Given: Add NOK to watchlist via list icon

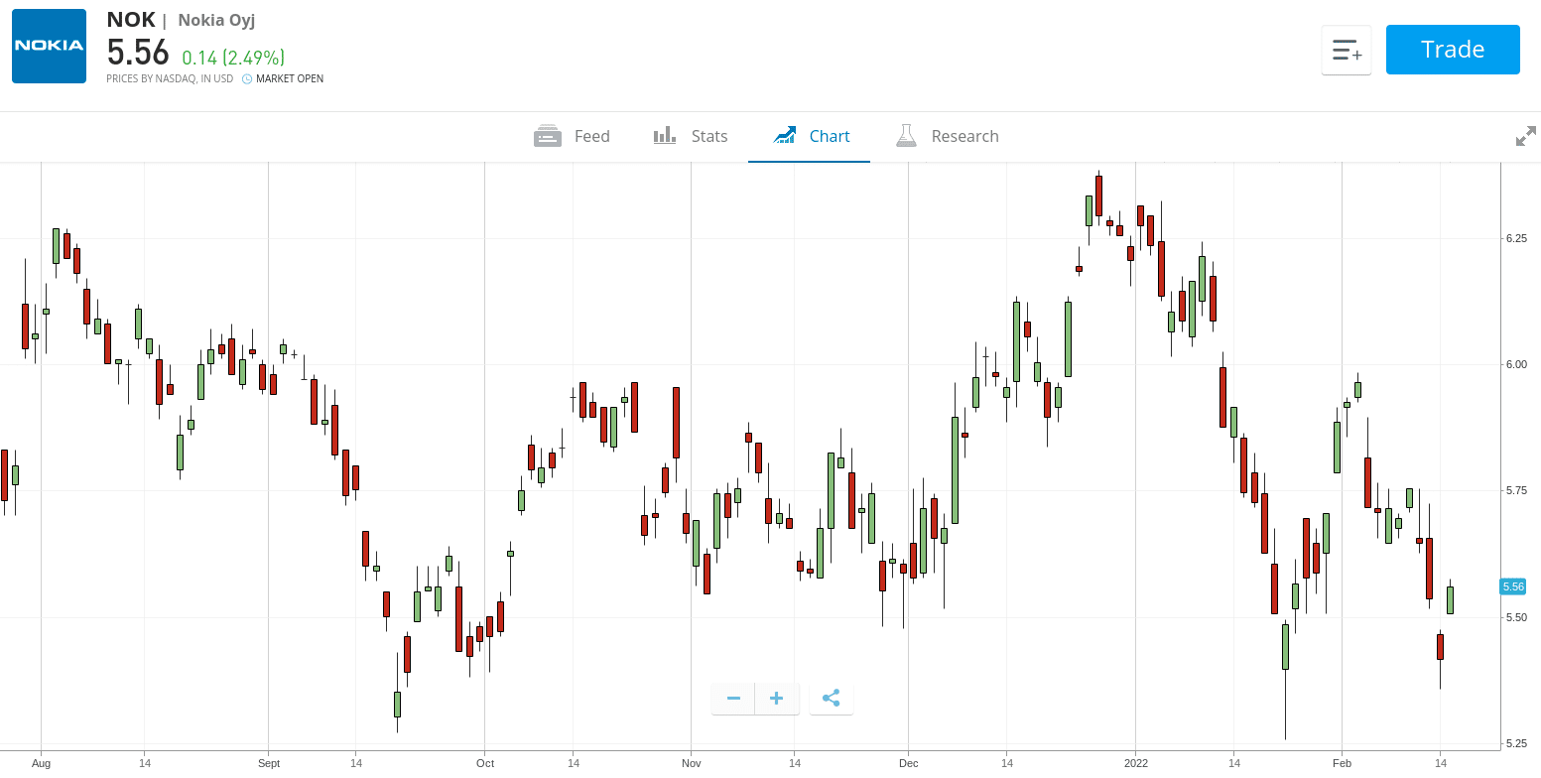Looking at the screenshot, I should (1346, 51).
